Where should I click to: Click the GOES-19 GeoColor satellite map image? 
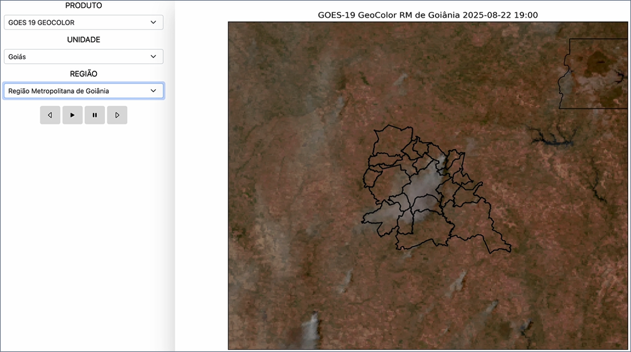tap(428, 186)
